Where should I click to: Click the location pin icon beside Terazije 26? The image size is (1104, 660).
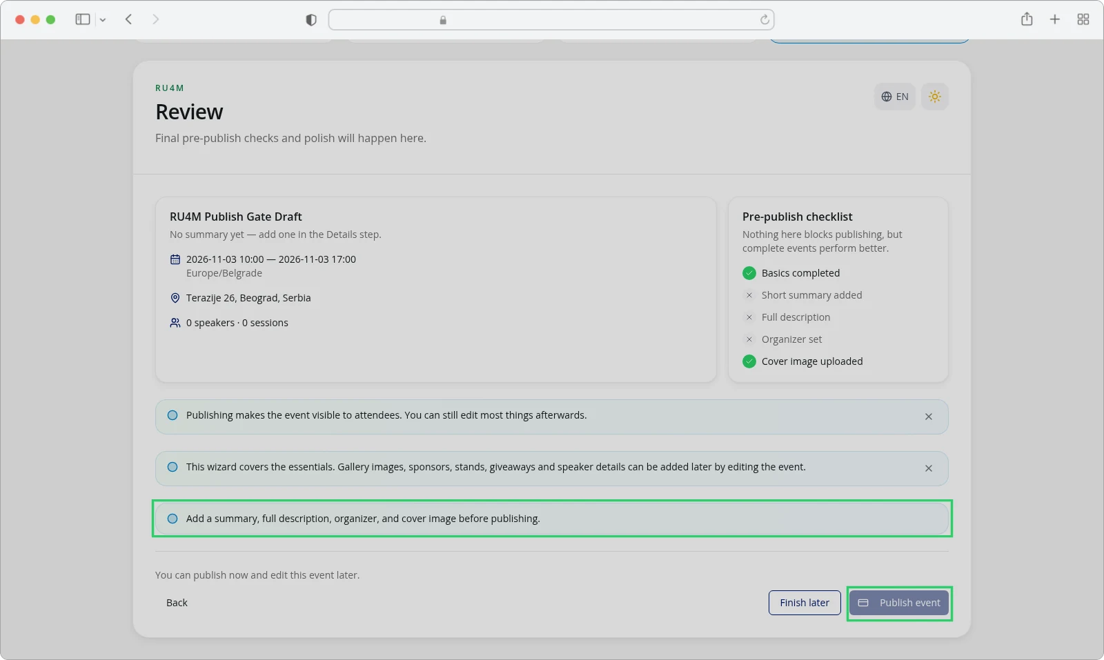coord(175,298)
